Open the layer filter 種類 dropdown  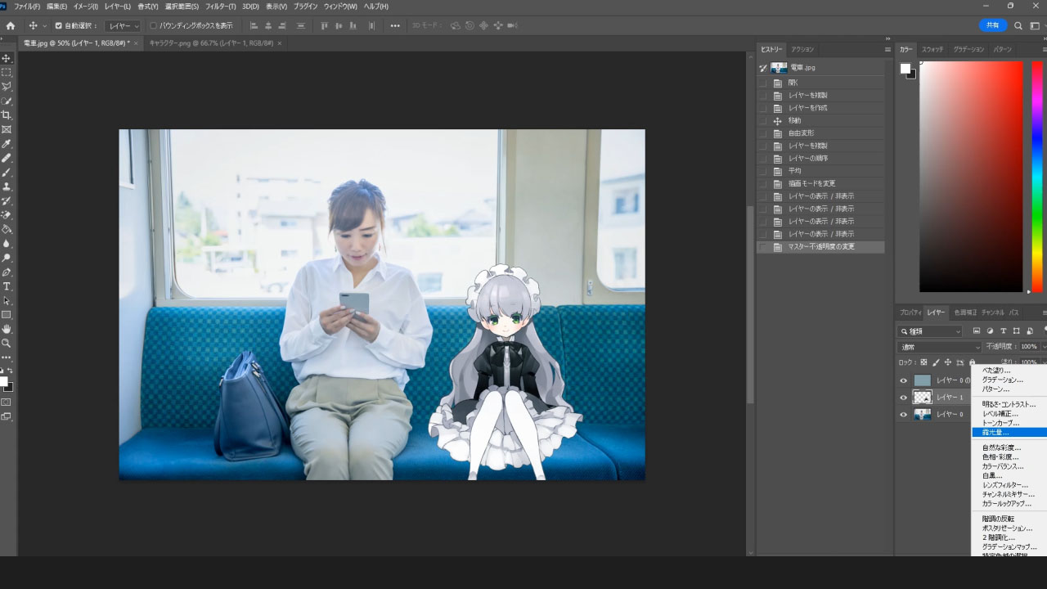[x=930, y=331]
